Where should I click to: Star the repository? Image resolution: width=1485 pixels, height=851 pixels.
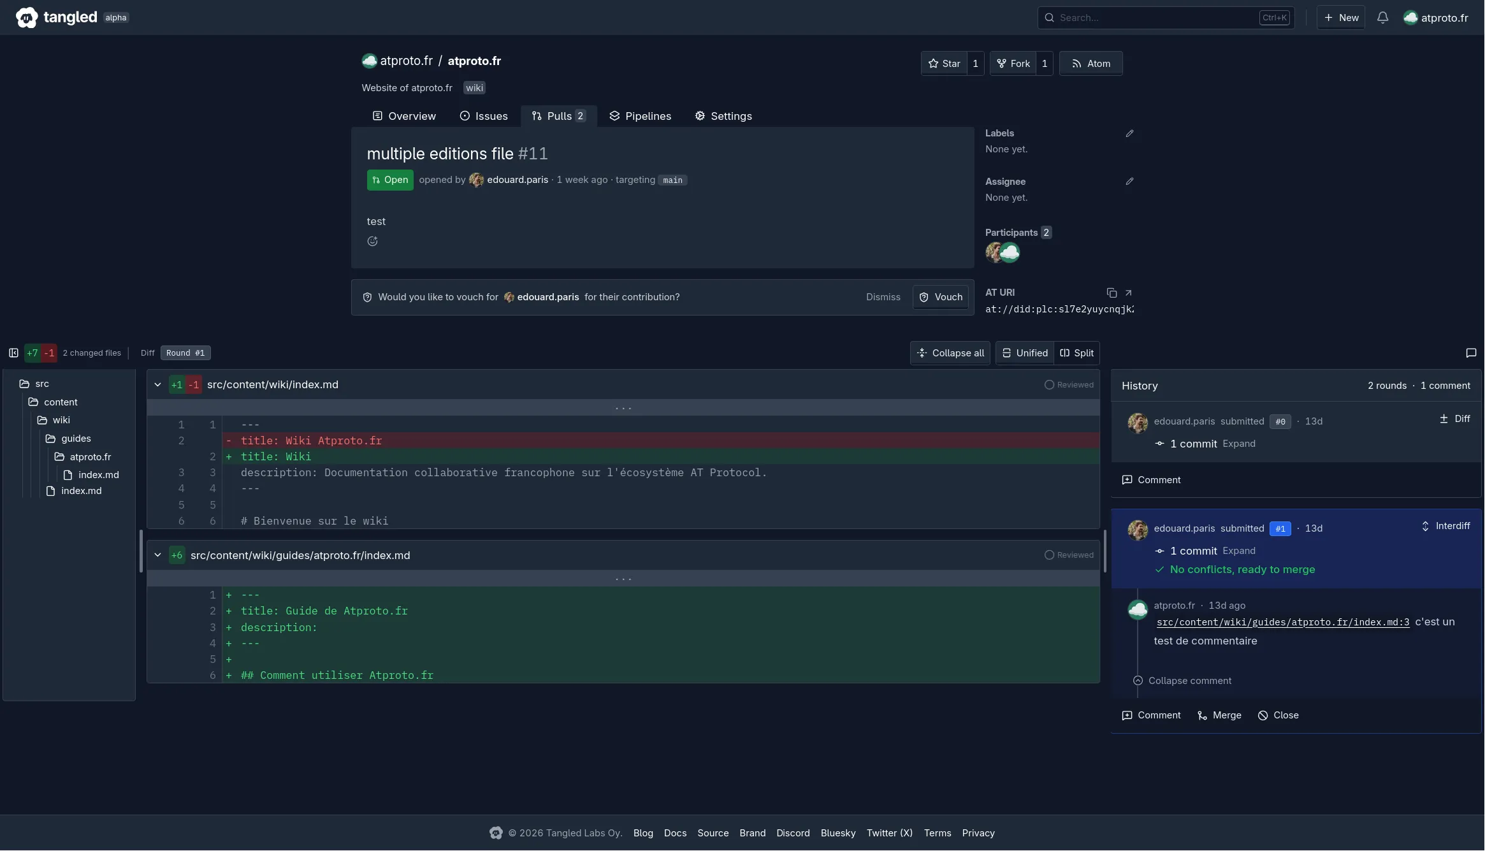click(x=944, y=64)
